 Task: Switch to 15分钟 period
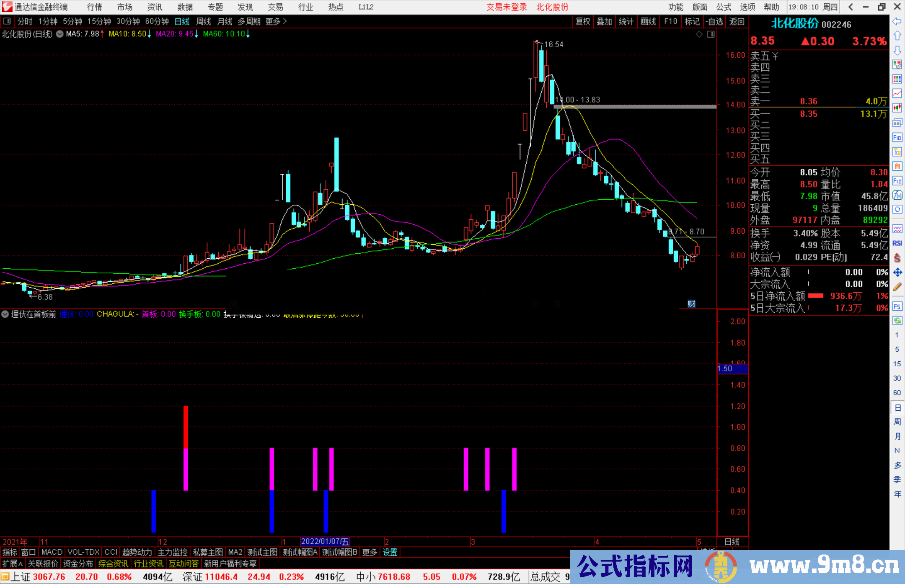[x=99, y=21]
